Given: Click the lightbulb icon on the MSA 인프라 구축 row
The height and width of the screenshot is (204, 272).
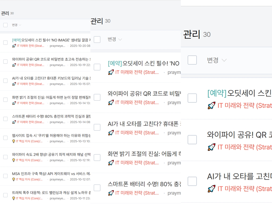Looking at the screenshot, I should click(14, 179).
